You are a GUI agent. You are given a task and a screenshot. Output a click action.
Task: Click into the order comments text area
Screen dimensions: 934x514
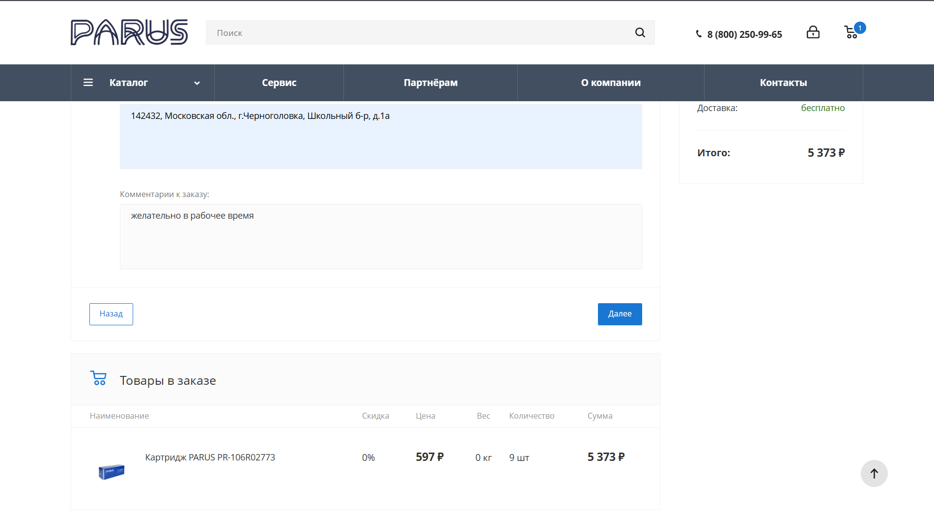coord(381,236)
